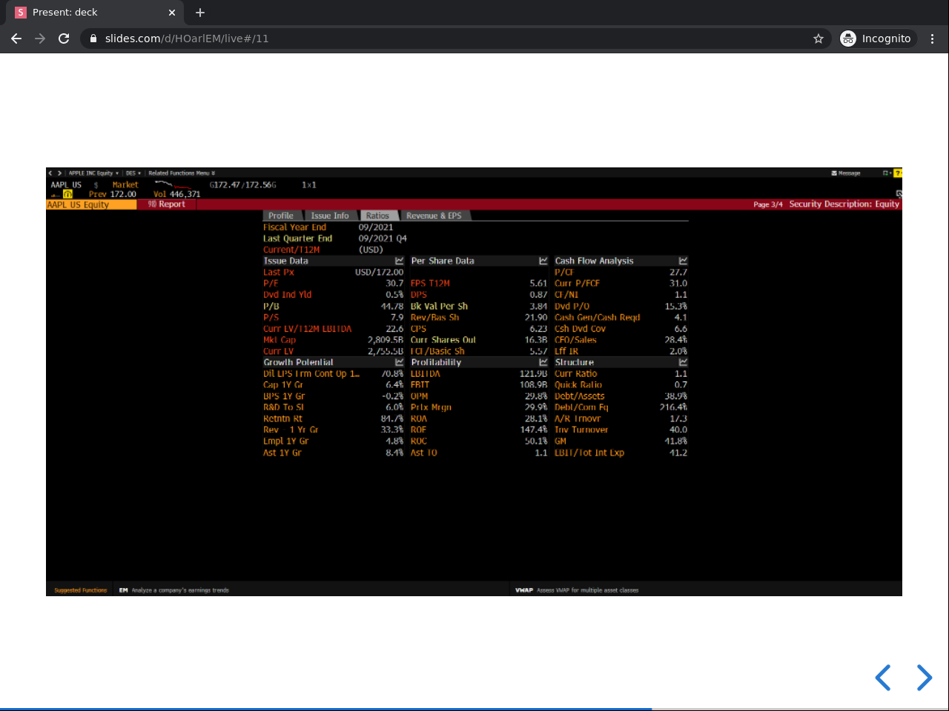The width and height of the screenshot is (949, 711).
Task: Expand the APPLE INC Equity dropdown
Action: click(93, 173)
